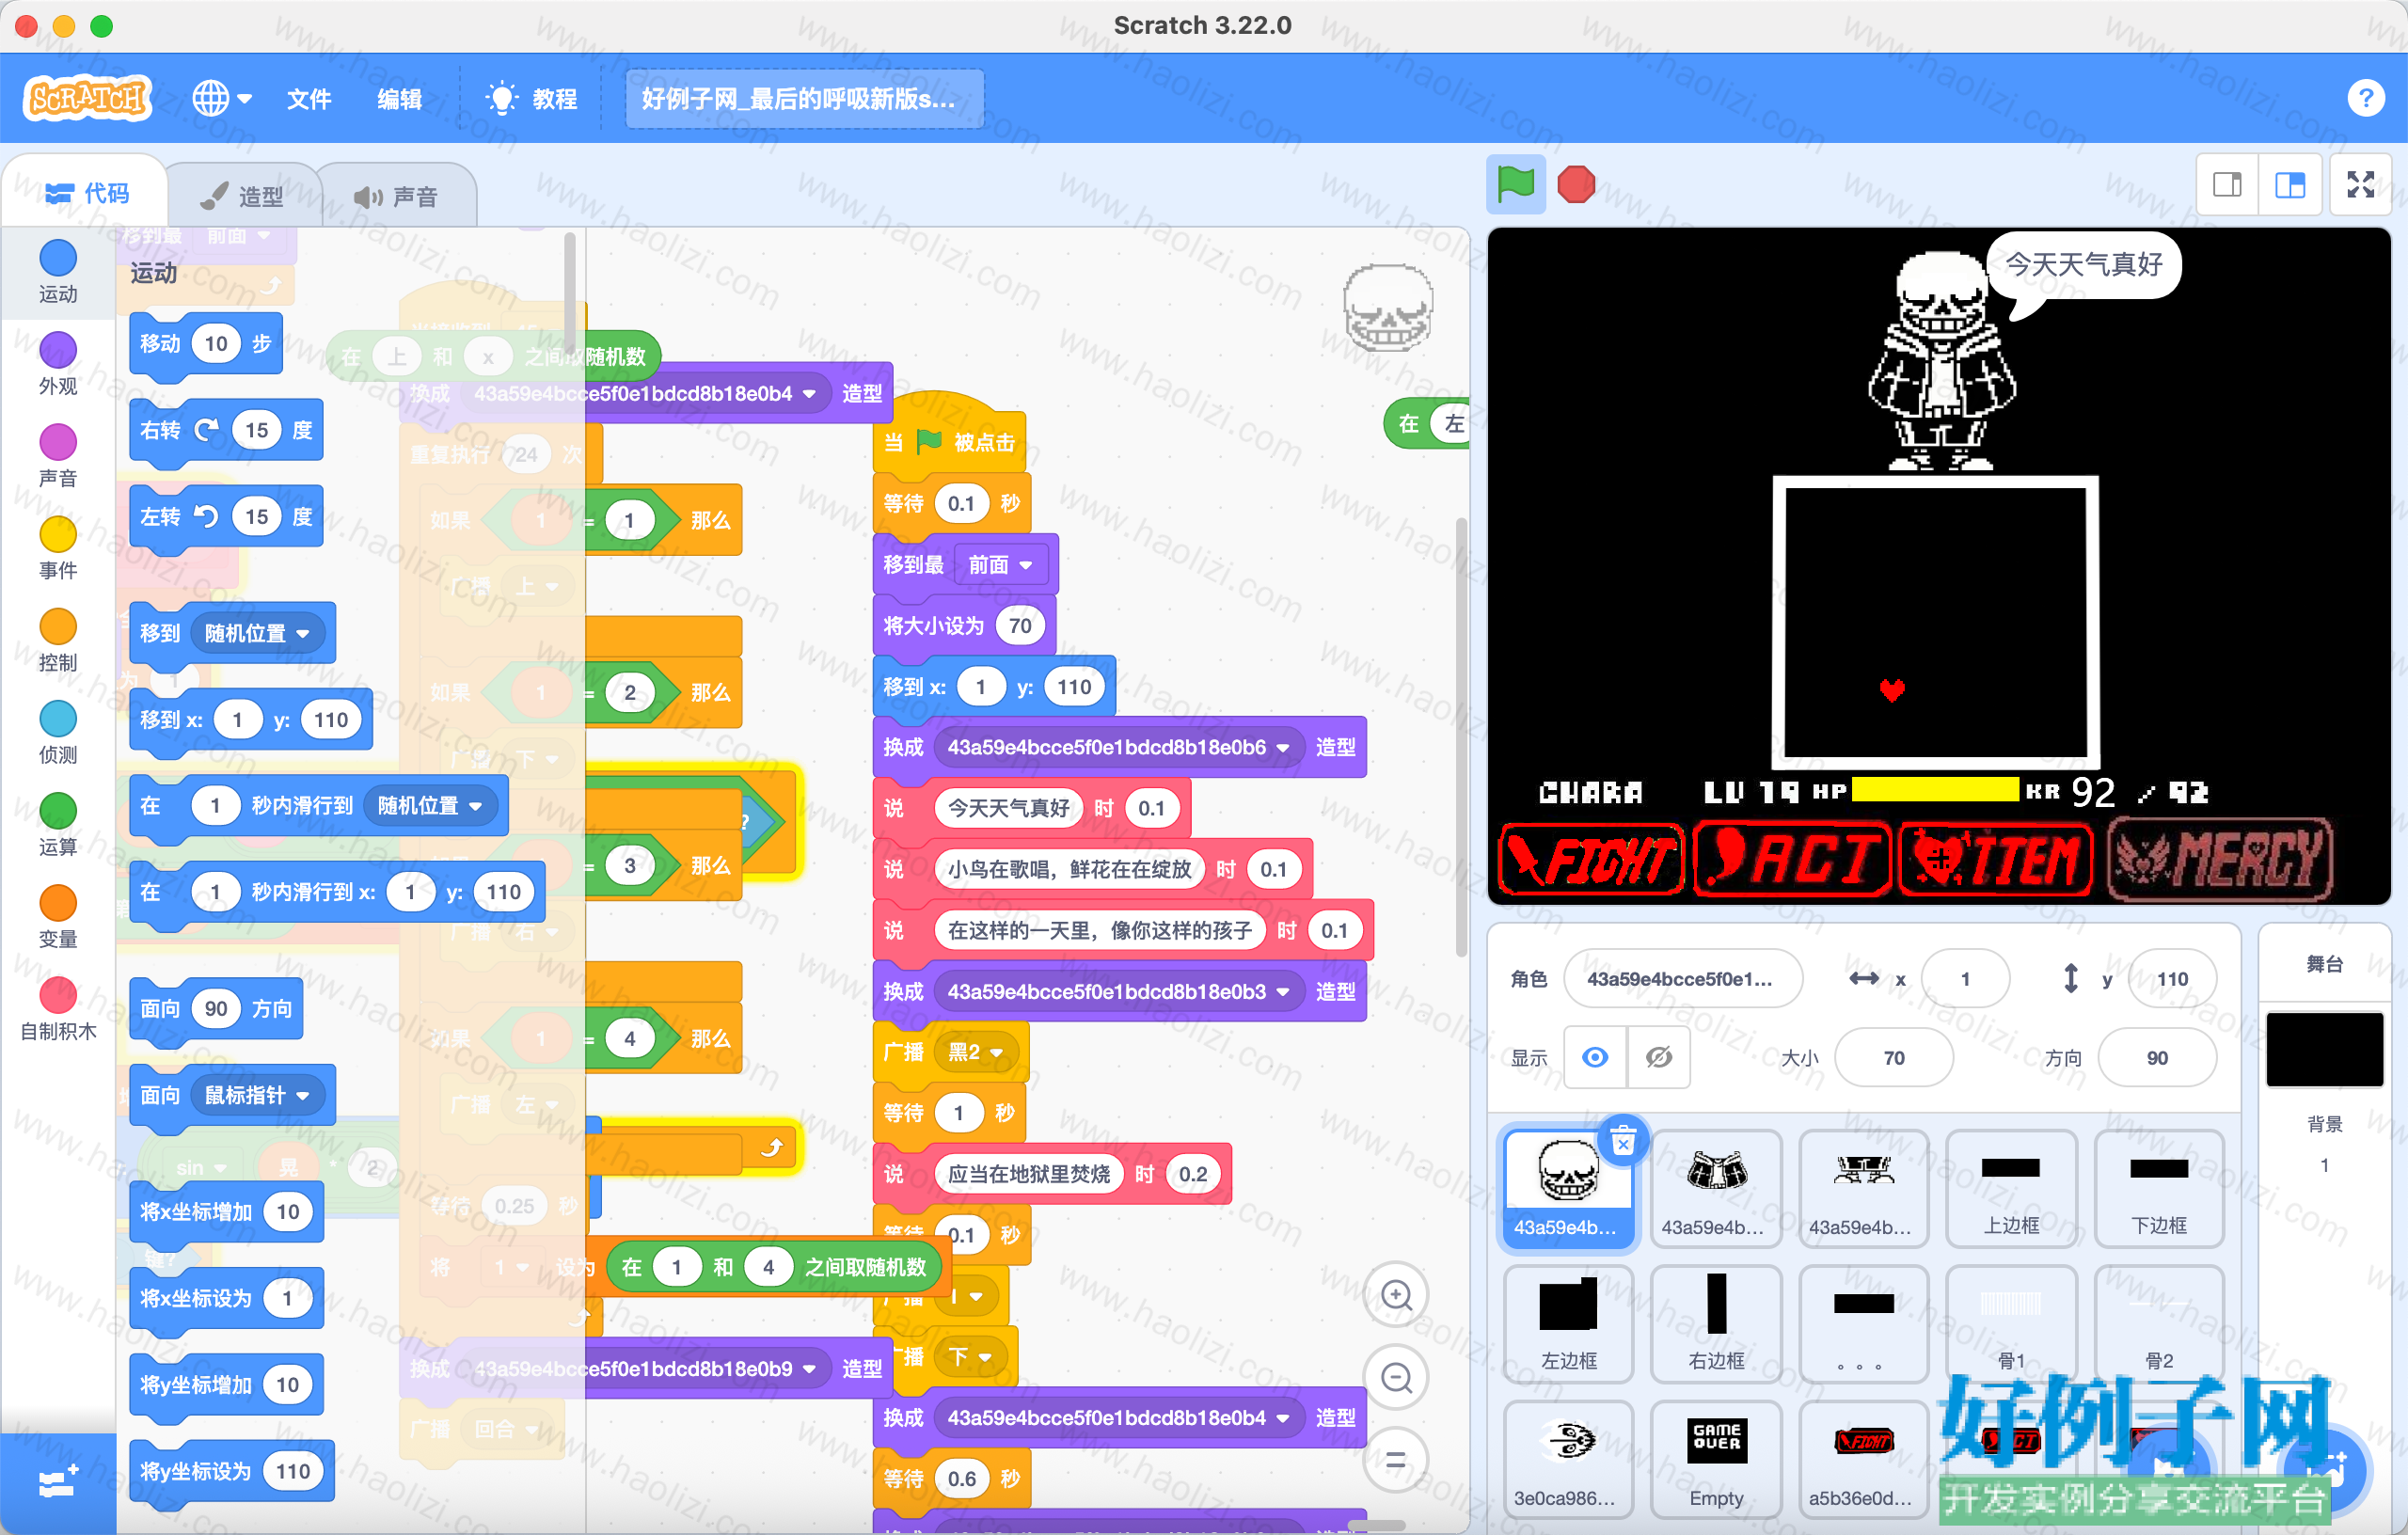This screenshot has width=2408, height=1535.
Task: Click the help question mark icon
Action: pos(2365,98)
